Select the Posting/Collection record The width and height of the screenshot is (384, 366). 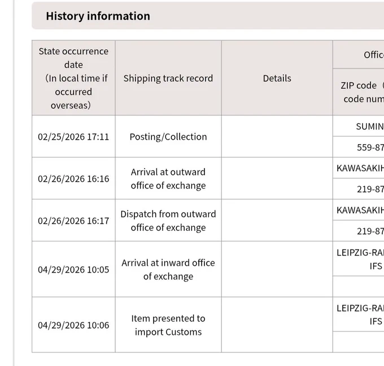[168, 137]
